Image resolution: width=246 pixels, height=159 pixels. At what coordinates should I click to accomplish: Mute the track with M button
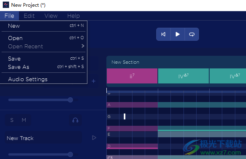click(24, 120)
